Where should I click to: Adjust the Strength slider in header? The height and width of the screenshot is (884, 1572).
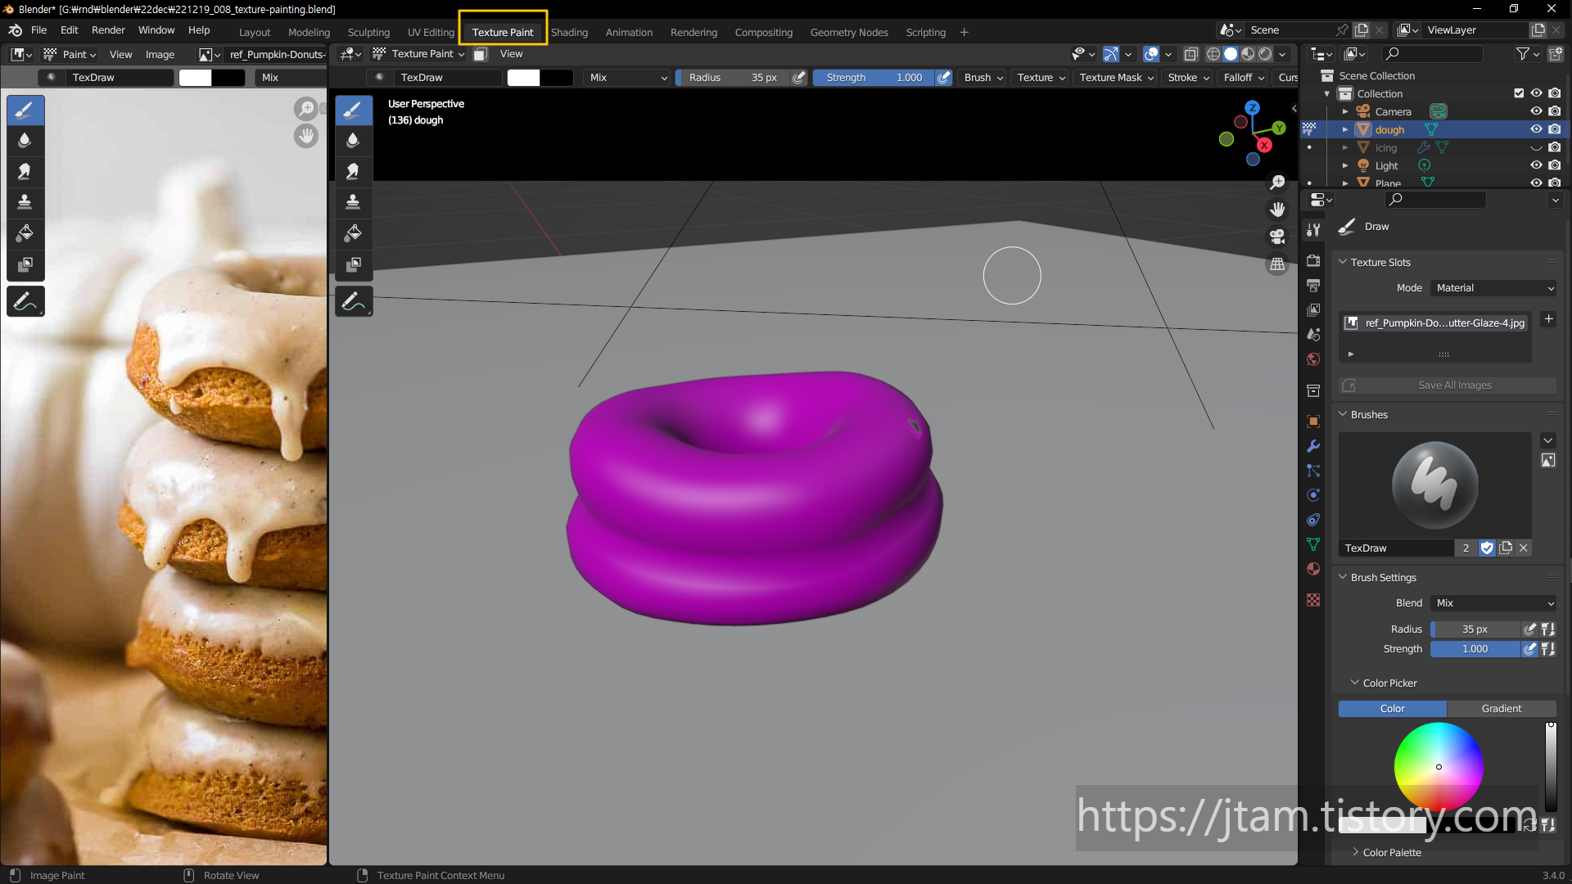(x=874, y=78)
